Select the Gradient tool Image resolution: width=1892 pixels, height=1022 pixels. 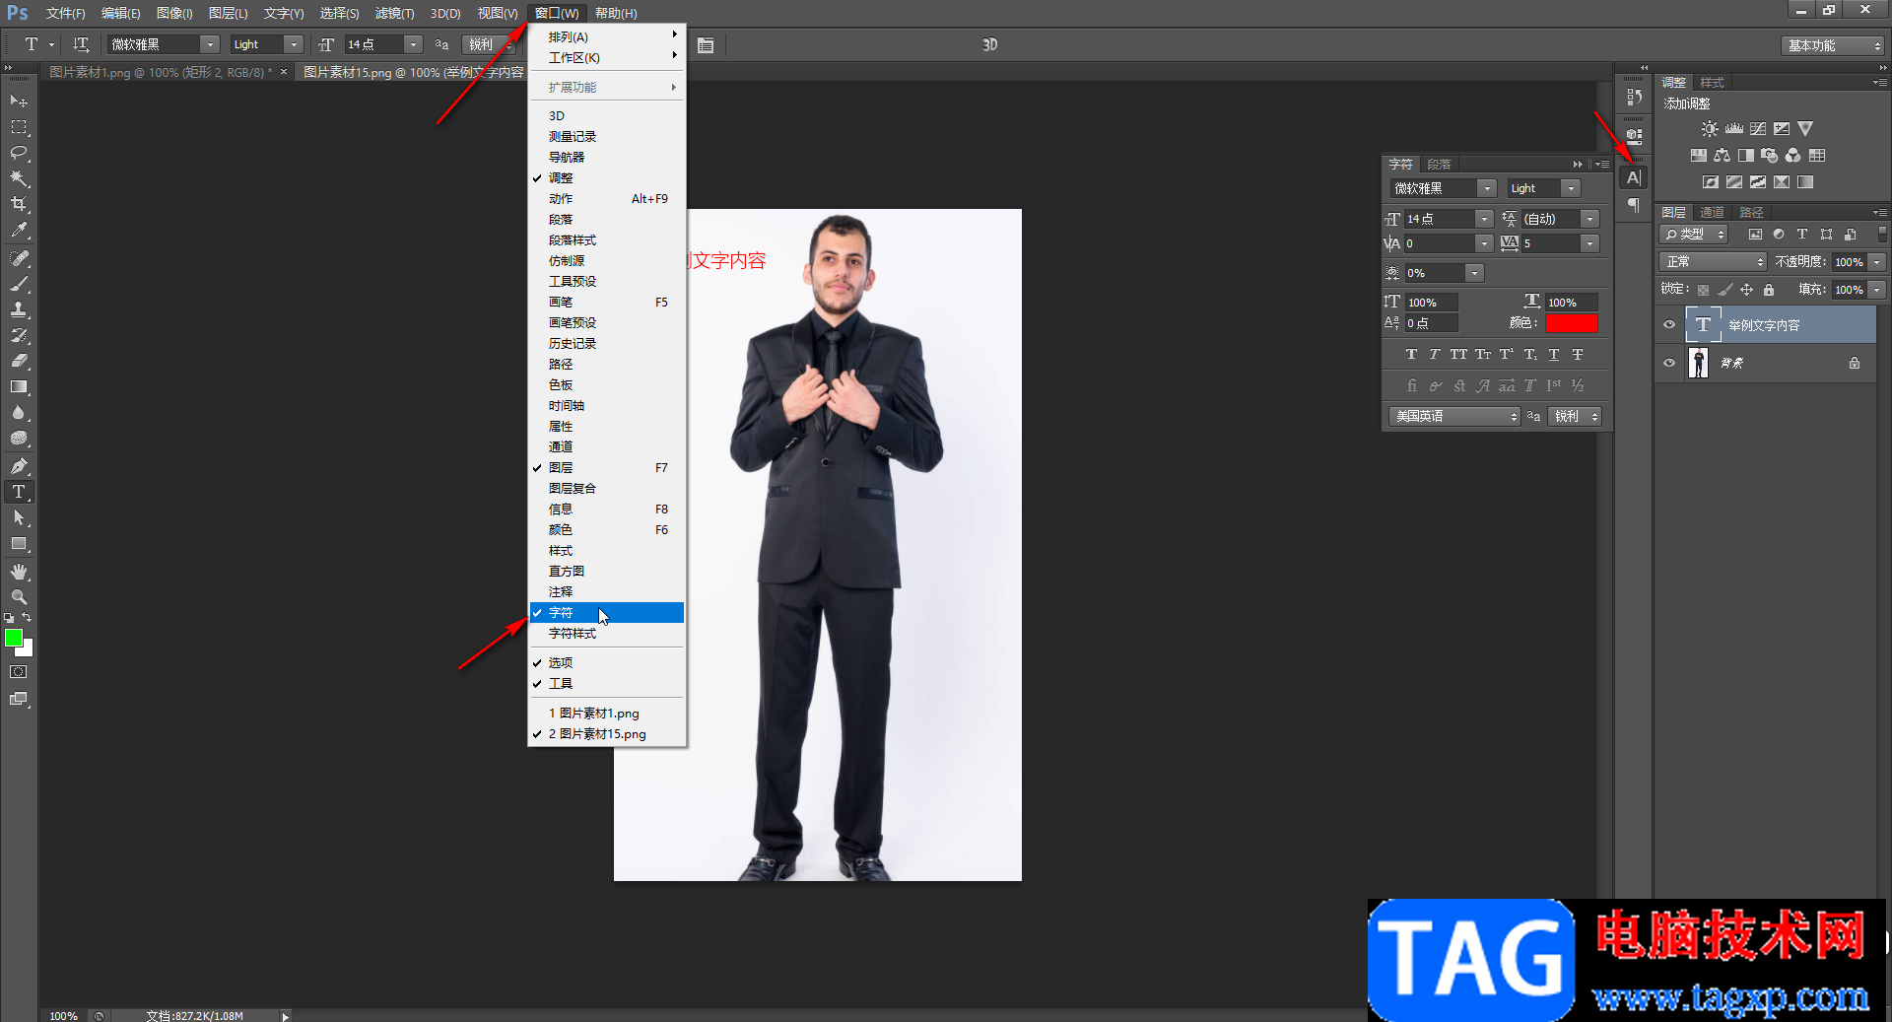19,386
